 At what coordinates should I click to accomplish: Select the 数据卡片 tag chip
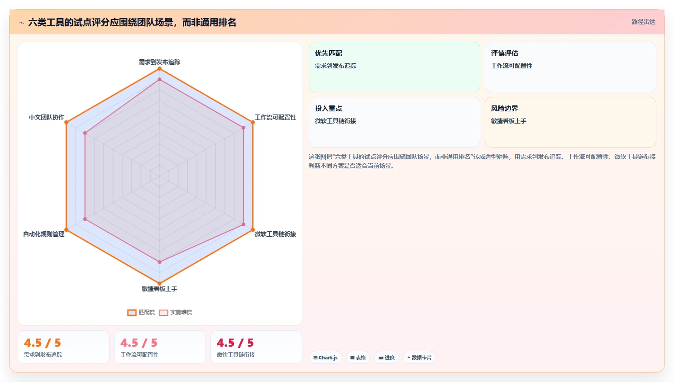tap(420, 358)
